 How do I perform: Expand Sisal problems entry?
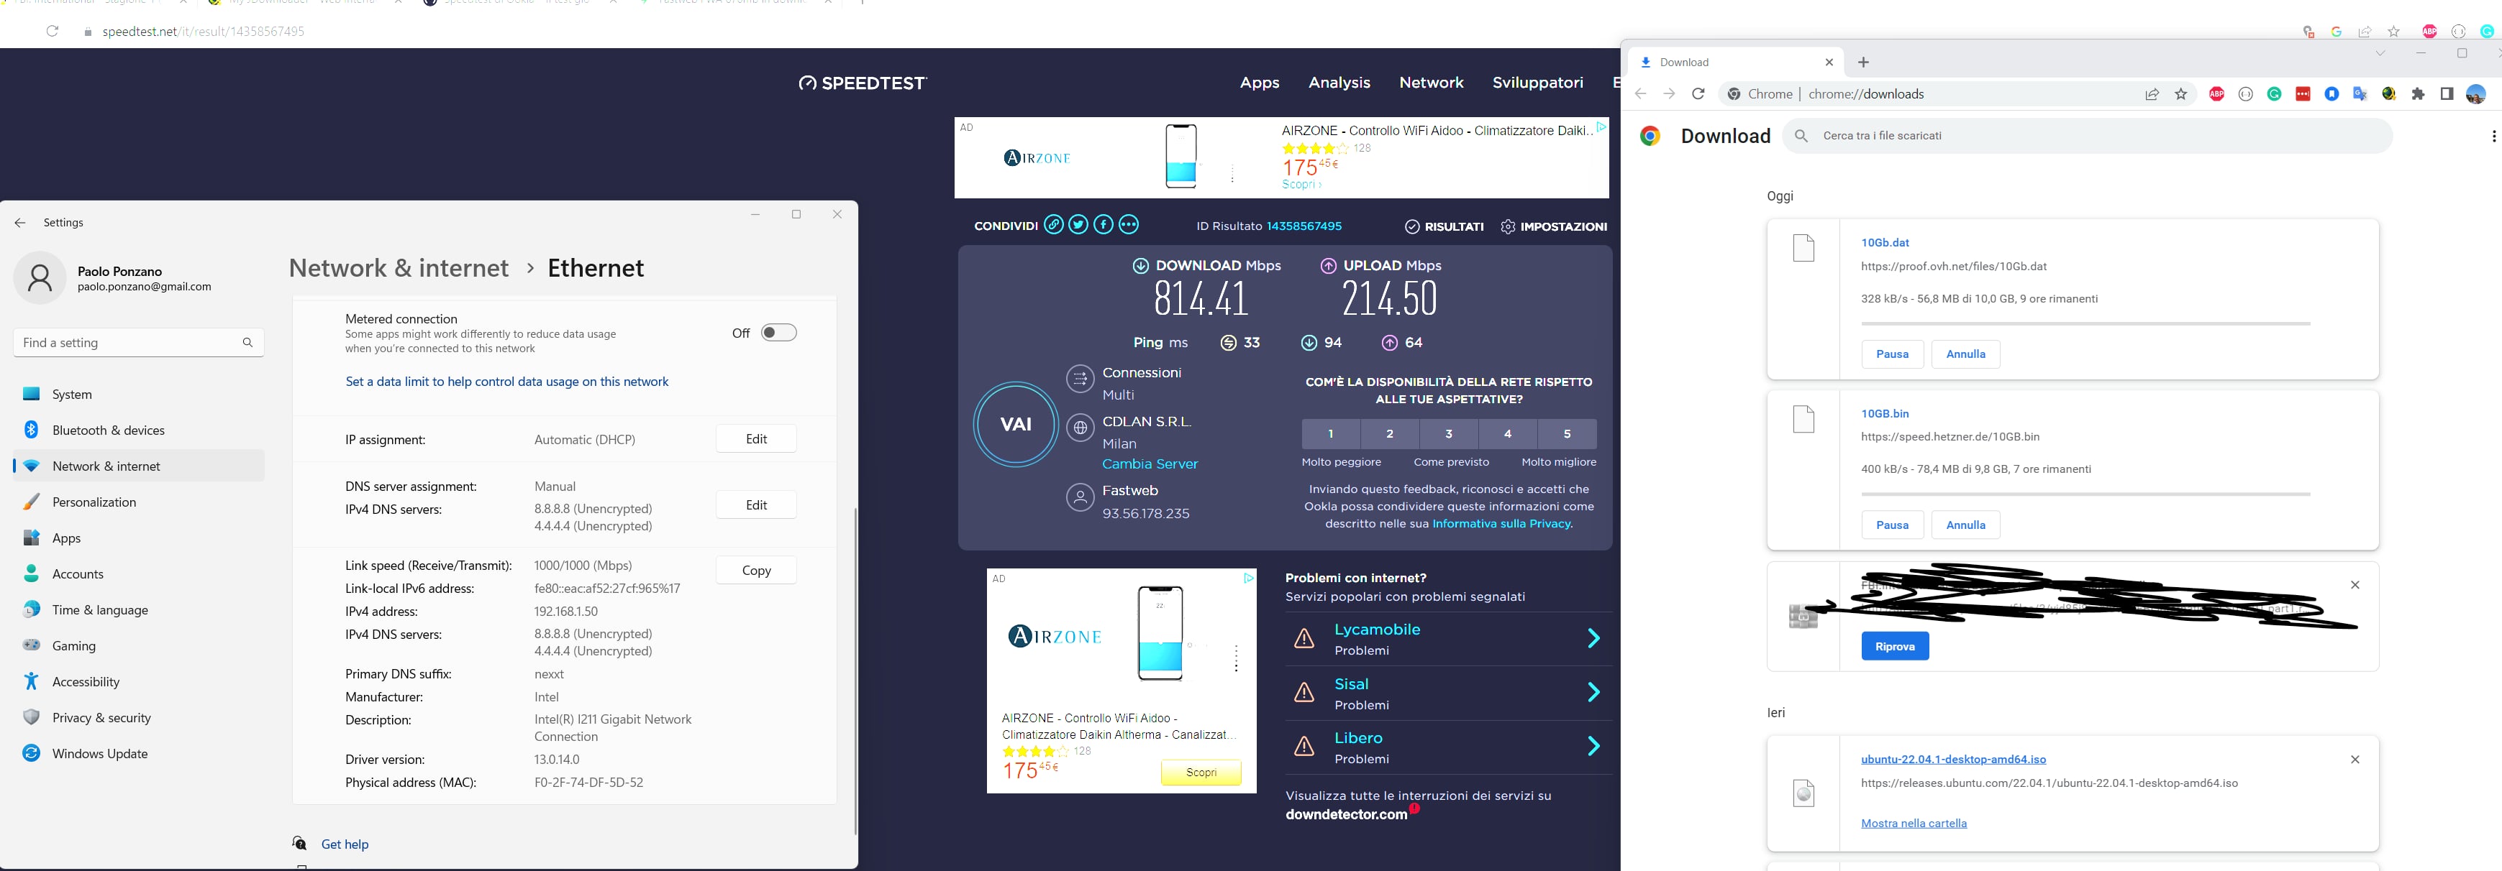(x=1448, y=693)
